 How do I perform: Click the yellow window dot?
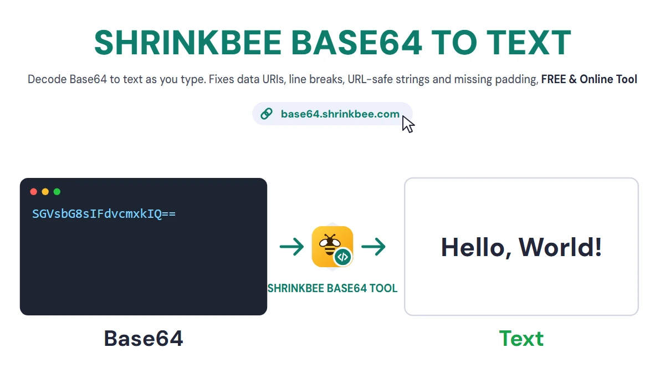tap(45, 192)
